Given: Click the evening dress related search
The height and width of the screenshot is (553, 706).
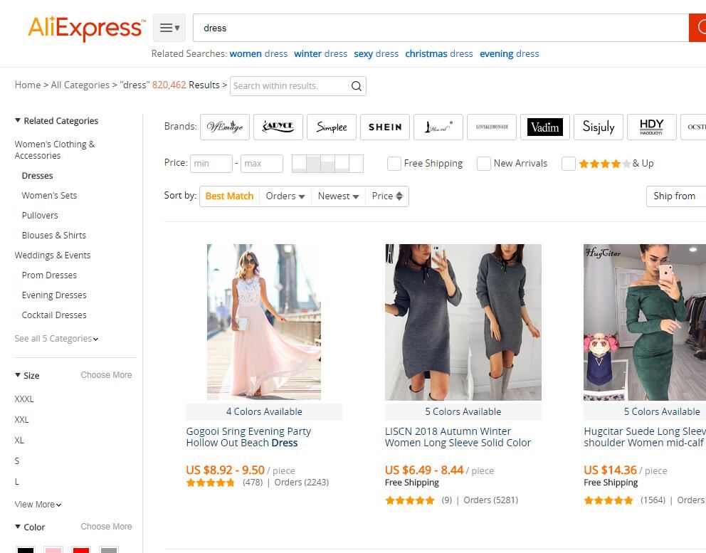Looking at the screenshot, I should point(510,54).
